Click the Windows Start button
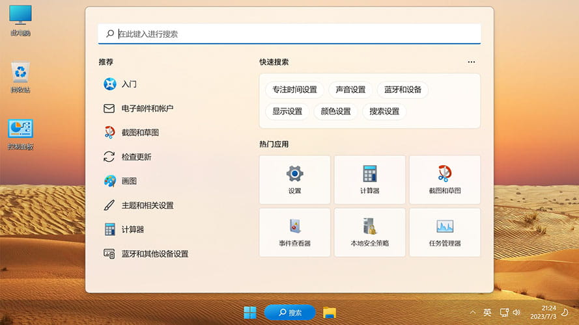The width and height of the screenshot is (579, 325). [249, 313]
